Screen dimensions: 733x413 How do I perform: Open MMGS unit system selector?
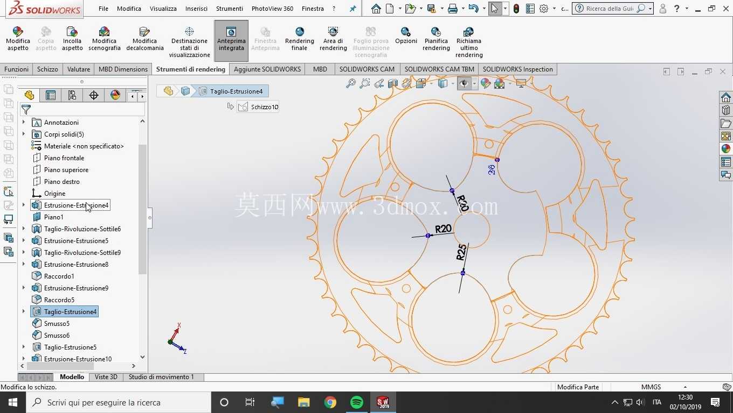[x=651, y=387]
